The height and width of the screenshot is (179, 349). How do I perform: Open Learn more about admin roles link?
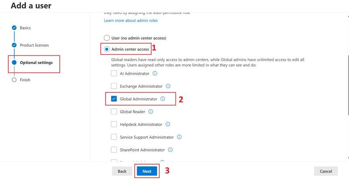coord(131,21)
